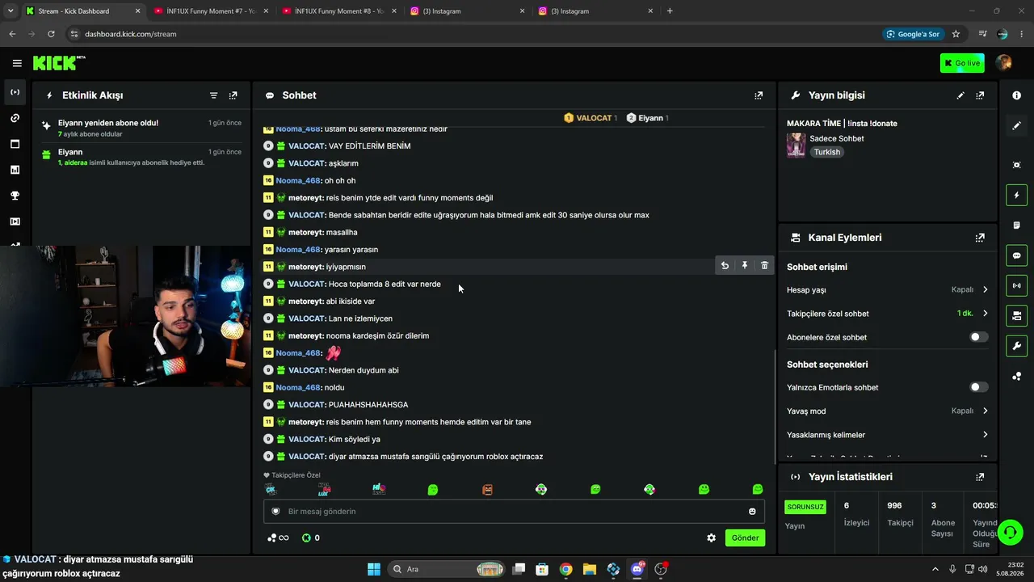The width and height of the screenshot is (1034, 582).
Task: Filter the Etkinlik Akışı activity feed
Action: tap(214, 95)
